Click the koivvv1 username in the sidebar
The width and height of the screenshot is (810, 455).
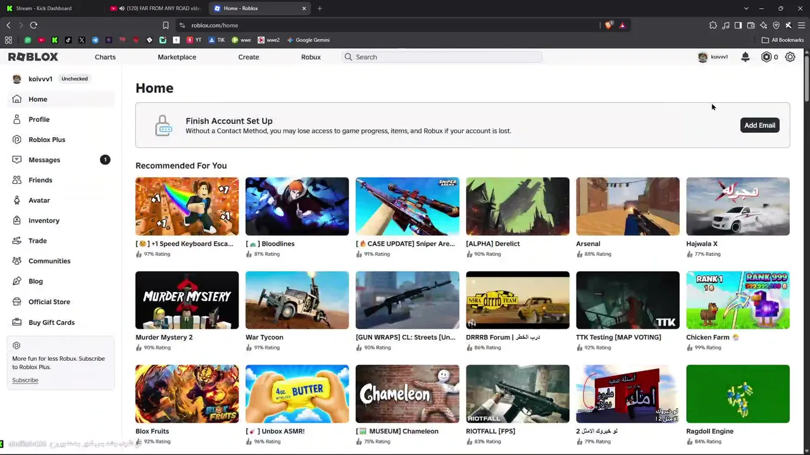point(40,79)
